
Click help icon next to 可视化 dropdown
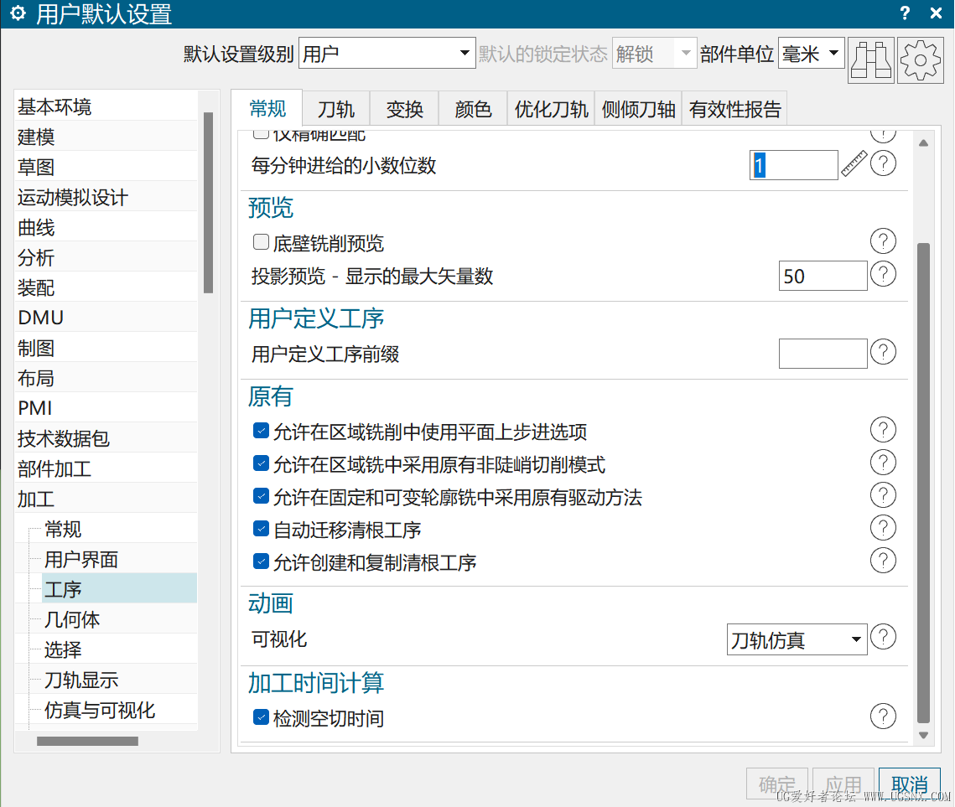(x=883, y=637)
